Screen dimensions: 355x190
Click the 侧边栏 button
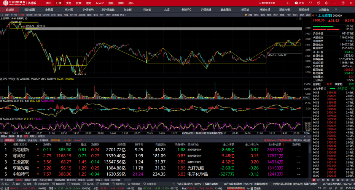pos(306,140)
